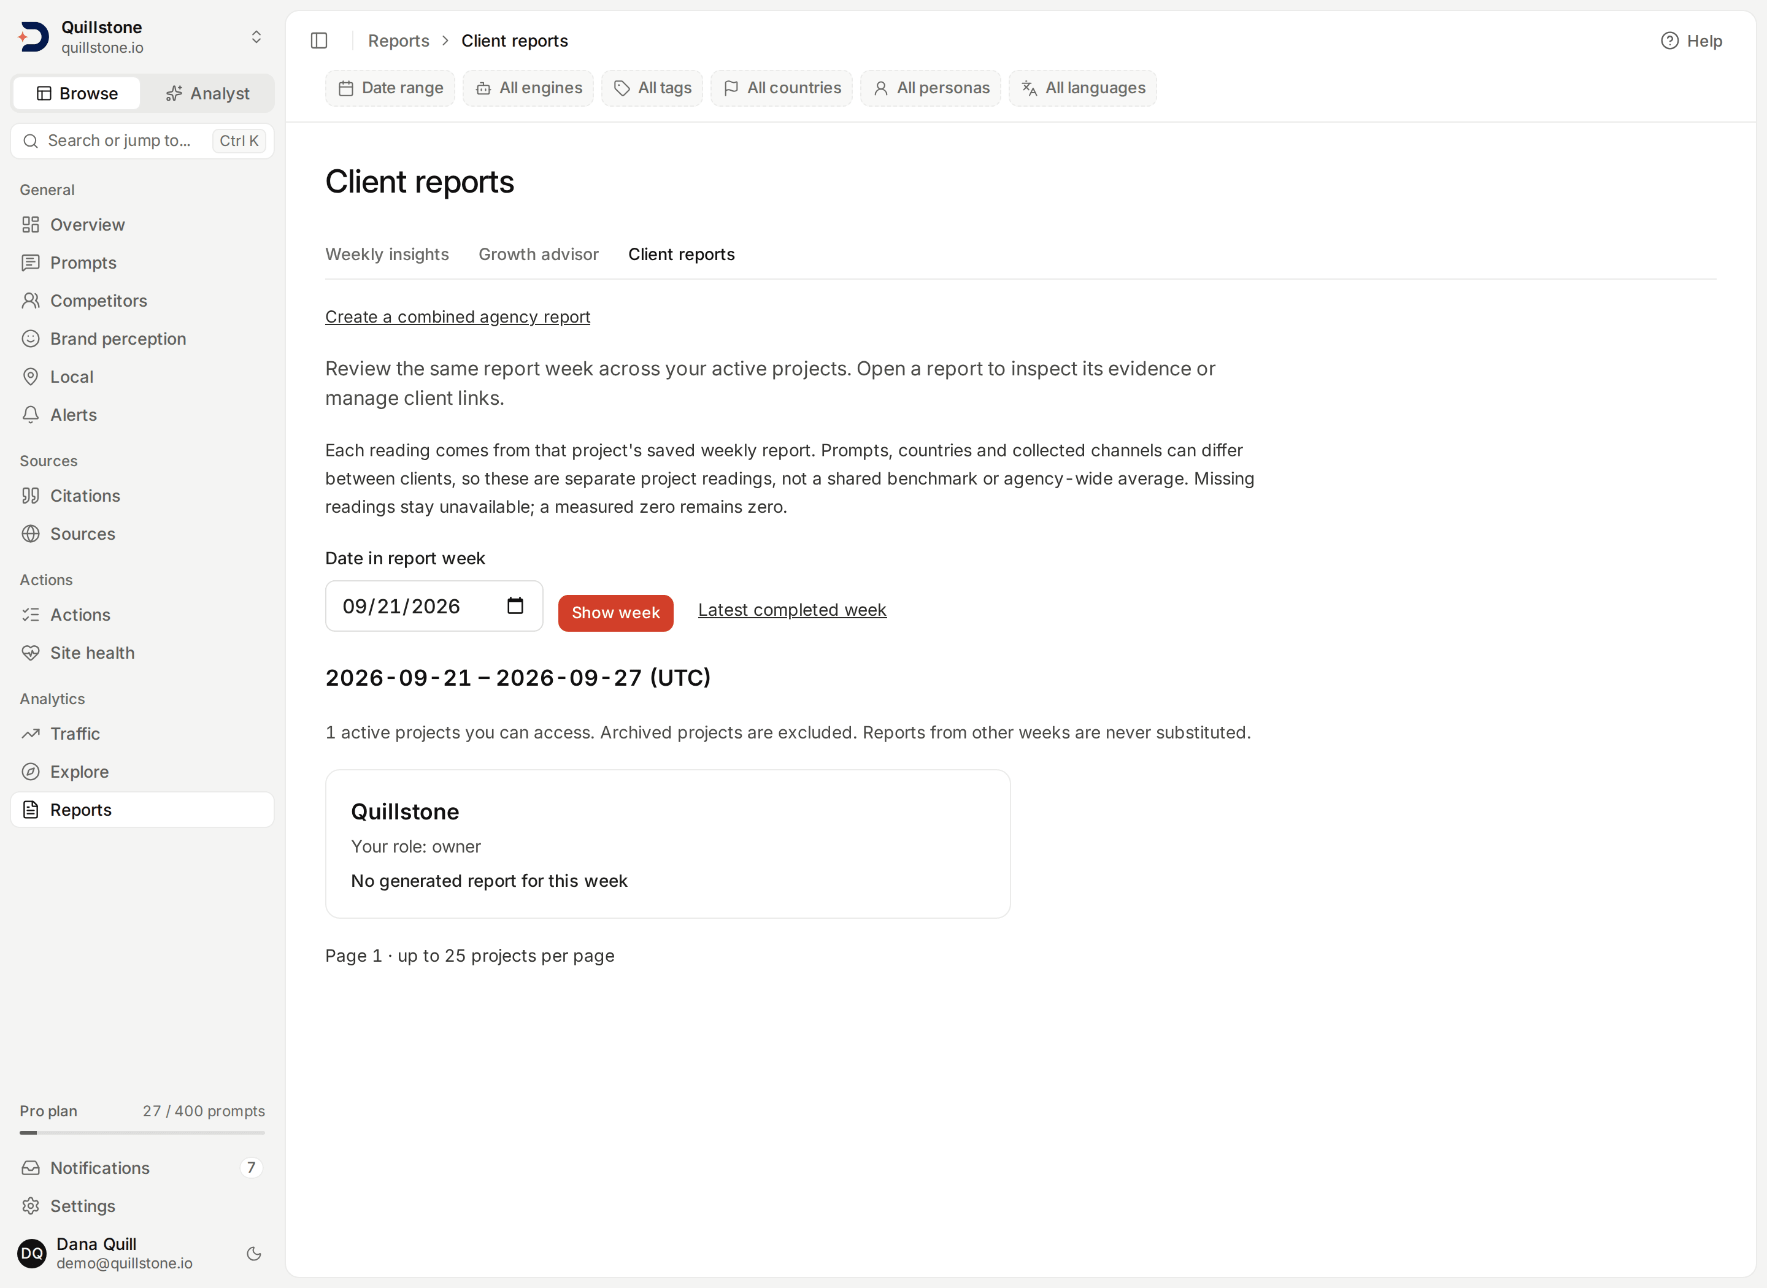Open Traffic analytics
Viewport: 1767px width, 1288px height.
pos(142,734)
